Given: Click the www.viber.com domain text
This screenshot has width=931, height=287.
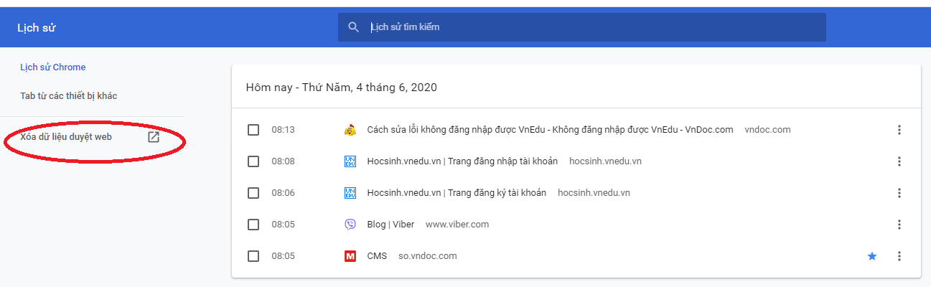Looking at the screenshot, I should click(457, 225).
